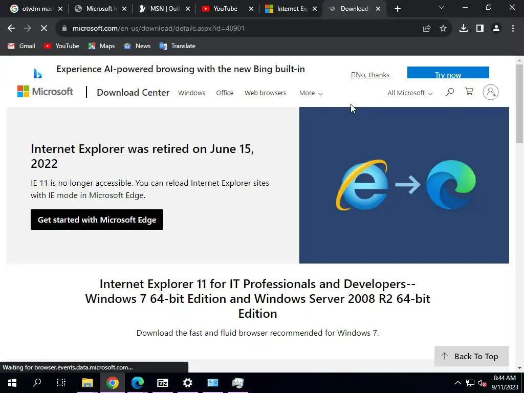Viewport: 524px width, 393px height.
Task: Open the shopping cart
Action: click(469, 92)
